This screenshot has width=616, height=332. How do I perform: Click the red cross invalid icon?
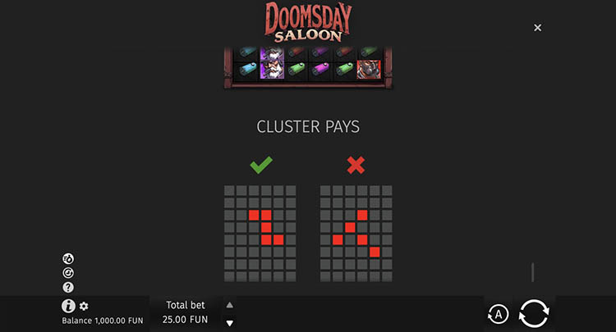coord(356,165)
